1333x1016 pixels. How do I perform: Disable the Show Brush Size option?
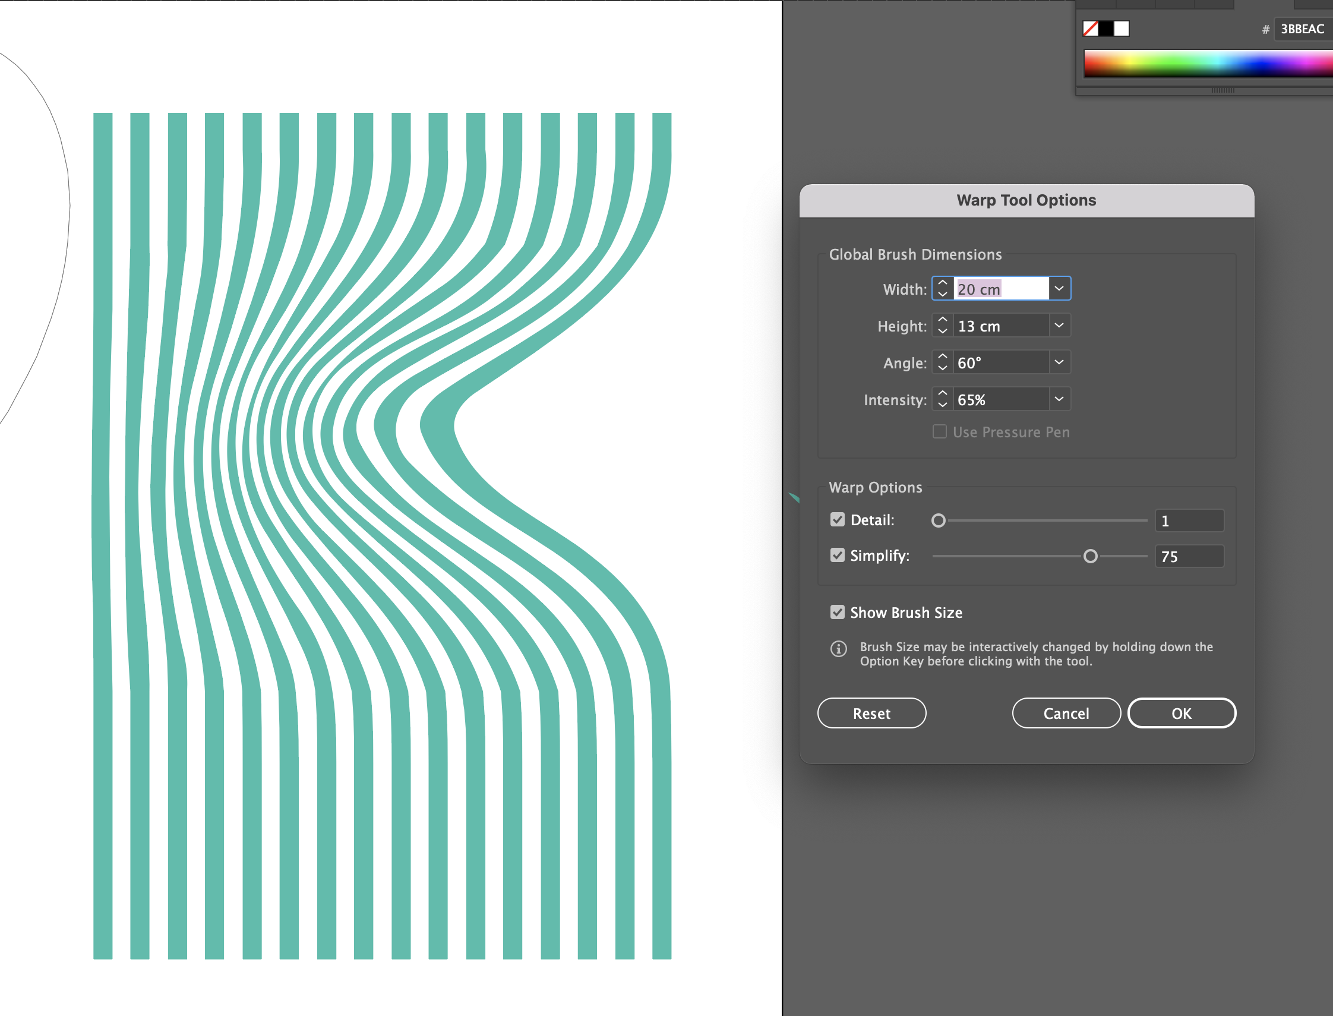tap(837, 612)
